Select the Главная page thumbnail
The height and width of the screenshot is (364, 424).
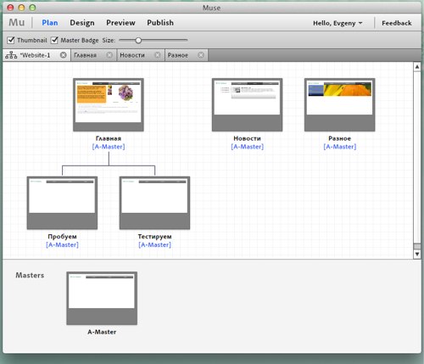(109, 104)
